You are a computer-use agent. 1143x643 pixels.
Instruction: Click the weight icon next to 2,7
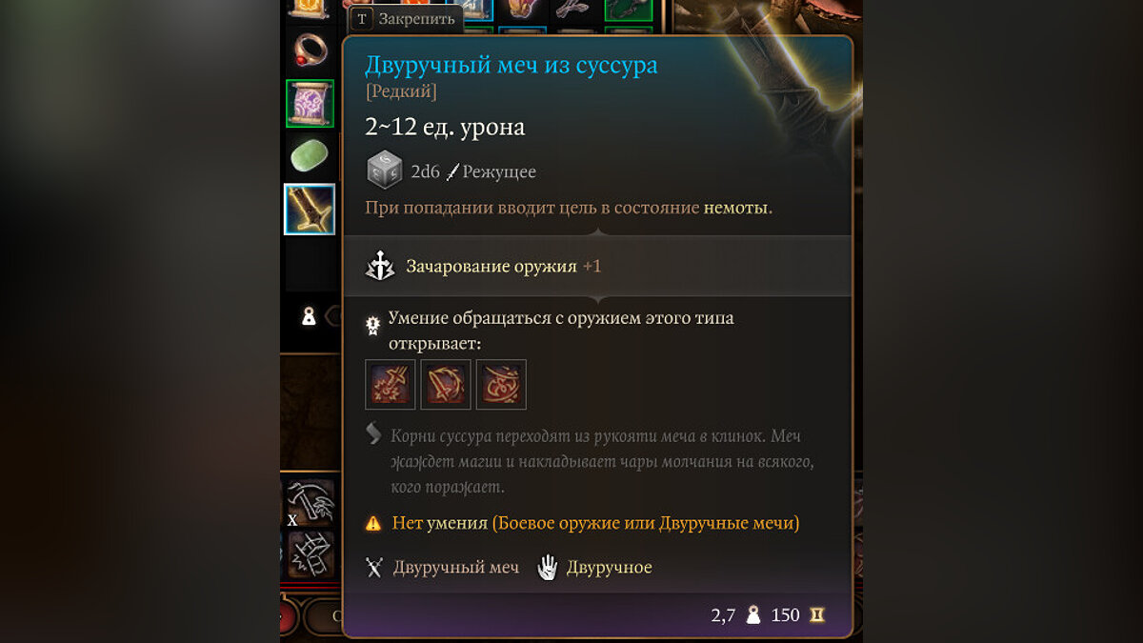point(753,615)
